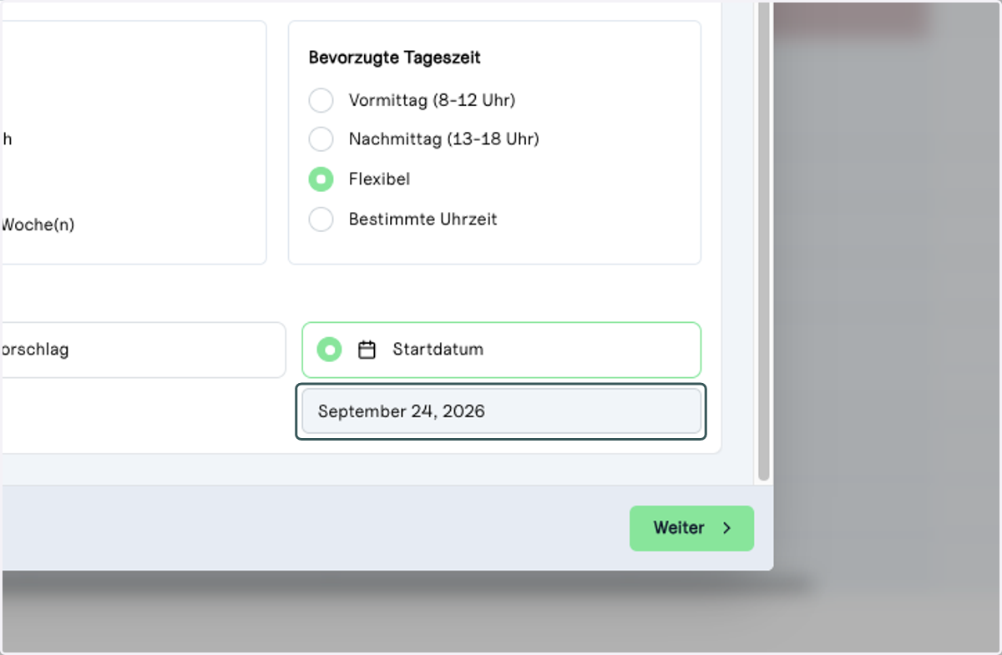Select the Vormittag (8-12 Uhr) radio button
The image size is (1002, 655).
[321, 100]
